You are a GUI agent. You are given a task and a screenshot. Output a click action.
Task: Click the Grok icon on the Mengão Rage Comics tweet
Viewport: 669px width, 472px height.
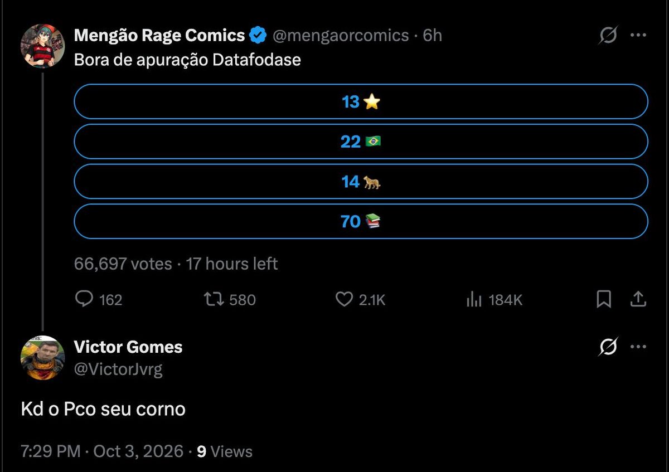608,35
